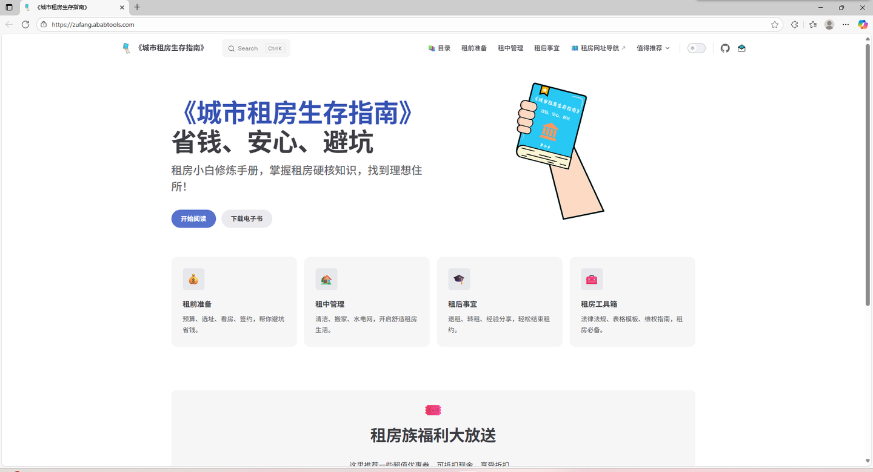This screenshot has width=873, height=472.
Task: Click the description 法律法规、表格模板、维权指南
Action: coord(632,324)
